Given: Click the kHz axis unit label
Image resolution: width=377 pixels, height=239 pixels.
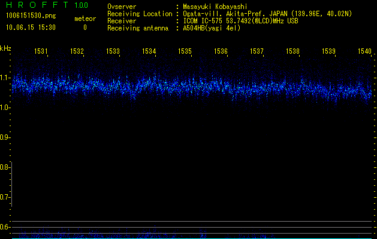Looking at the screenshot, I should pos(5,48).
